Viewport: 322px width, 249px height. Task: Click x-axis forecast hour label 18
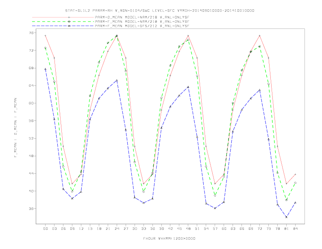99,229
